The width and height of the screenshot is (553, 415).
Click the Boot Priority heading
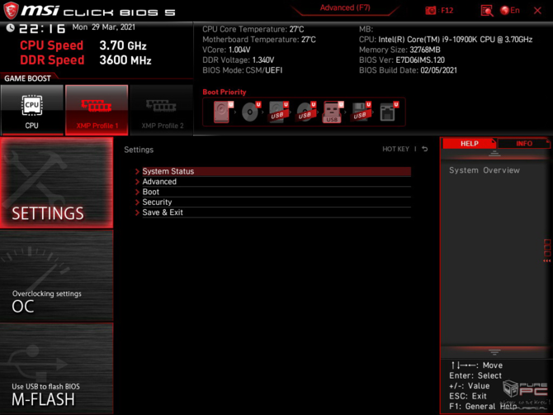(225, 92)
